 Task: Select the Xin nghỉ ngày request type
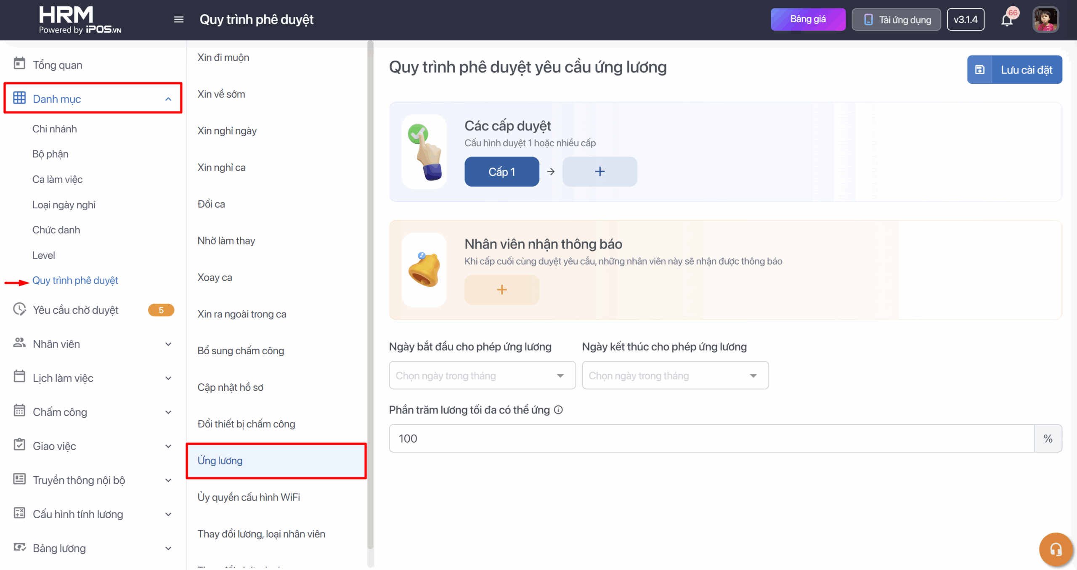(227, 131)
